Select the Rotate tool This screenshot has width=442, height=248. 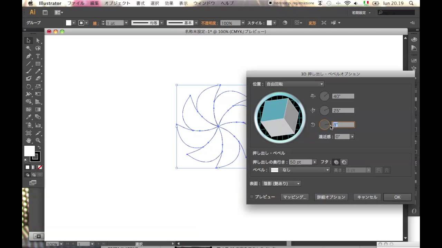29,87
